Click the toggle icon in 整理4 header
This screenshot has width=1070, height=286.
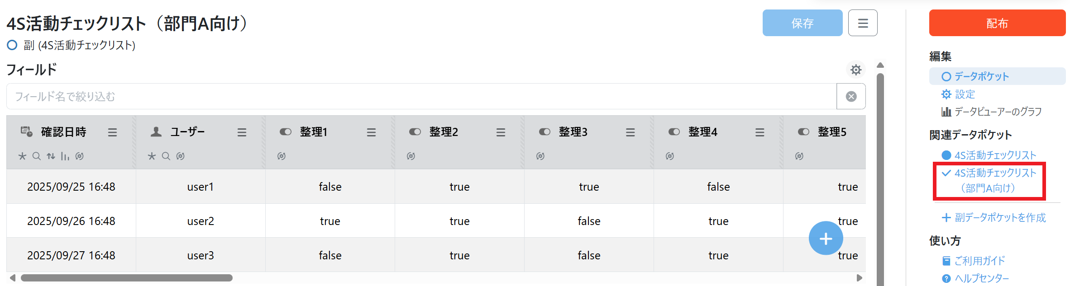[x=674, y=132]
